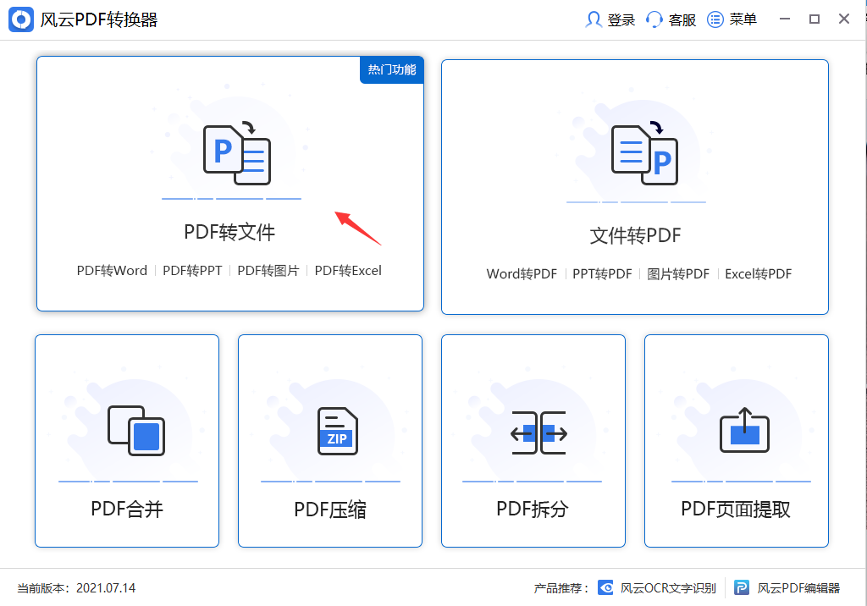Select the PDF页面提取 upload box icon

(x=744, y=430)
